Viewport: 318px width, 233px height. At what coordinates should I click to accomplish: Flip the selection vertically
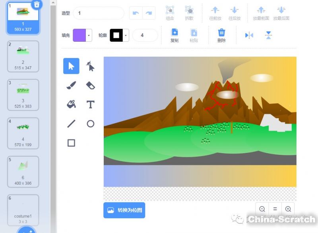269,35
